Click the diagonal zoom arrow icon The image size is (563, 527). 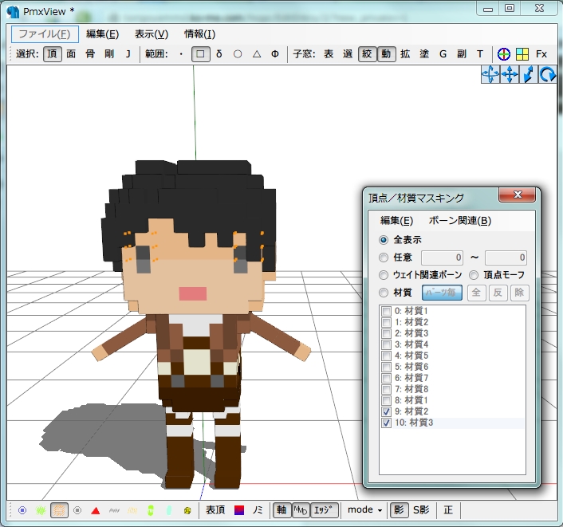pyautogui.click(x=529, y=75)
